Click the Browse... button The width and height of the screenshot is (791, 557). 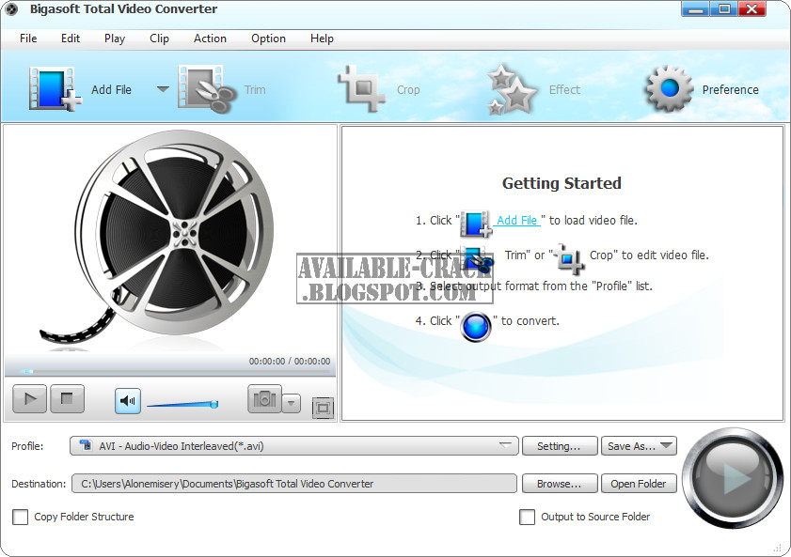(560, 484)
